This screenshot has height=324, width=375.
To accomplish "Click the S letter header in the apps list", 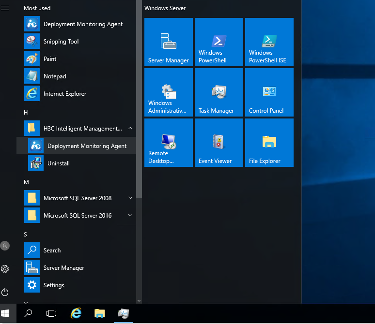I will click(25, 235).
